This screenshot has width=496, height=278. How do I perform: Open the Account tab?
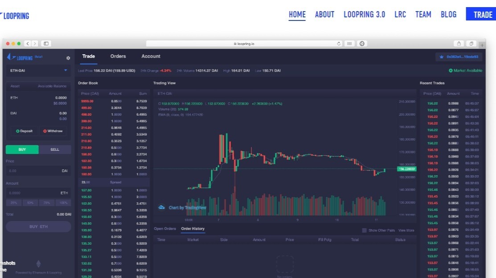click(151, 56)
